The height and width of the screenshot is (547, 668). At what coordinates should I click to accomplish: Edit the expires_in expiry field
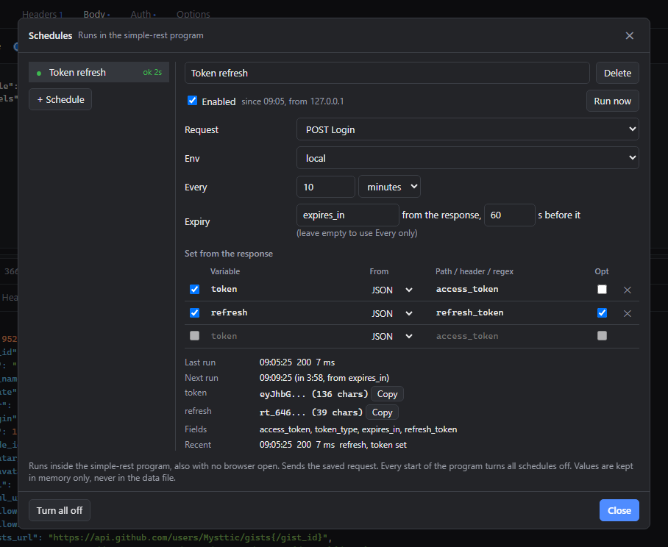pos(348,215)
